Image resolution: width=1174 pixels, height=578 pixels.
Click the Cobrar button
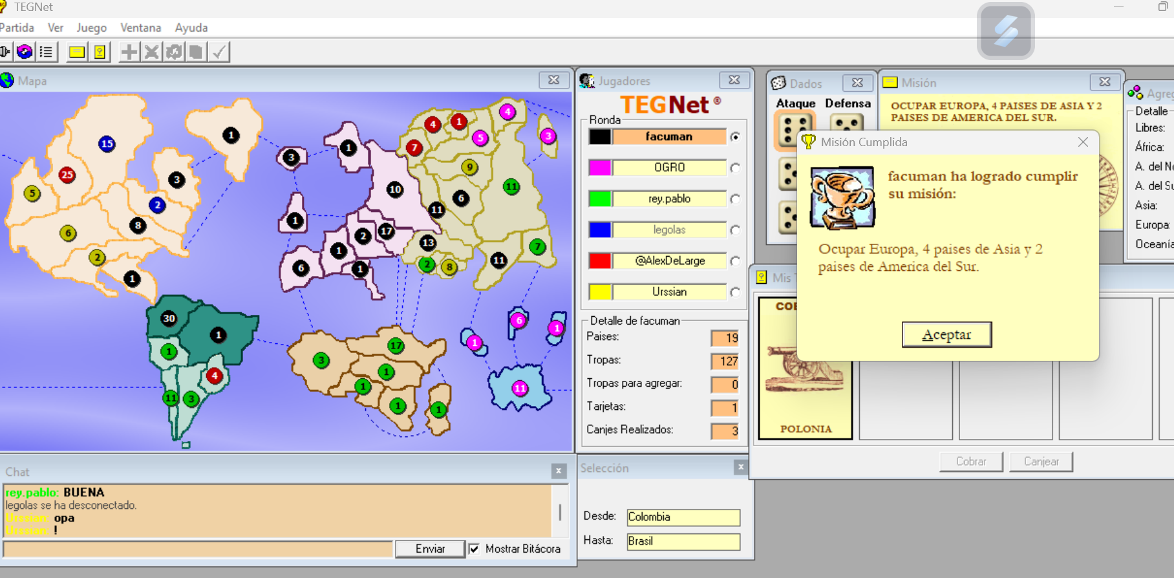971,462
